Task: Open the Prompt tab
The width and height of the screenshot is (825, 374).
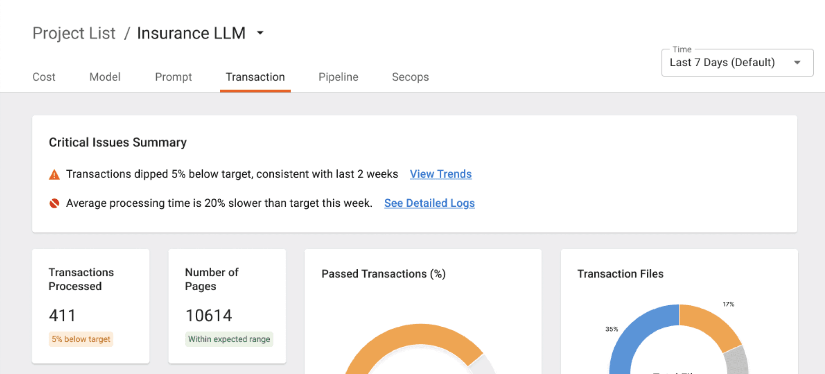Action: (173, 77)
